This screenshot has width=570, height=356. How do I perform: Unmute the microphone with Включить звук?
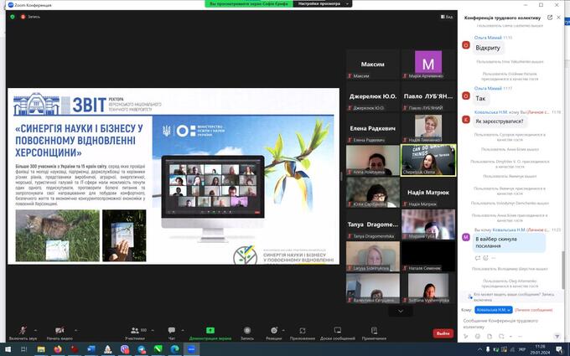point(18,331)
